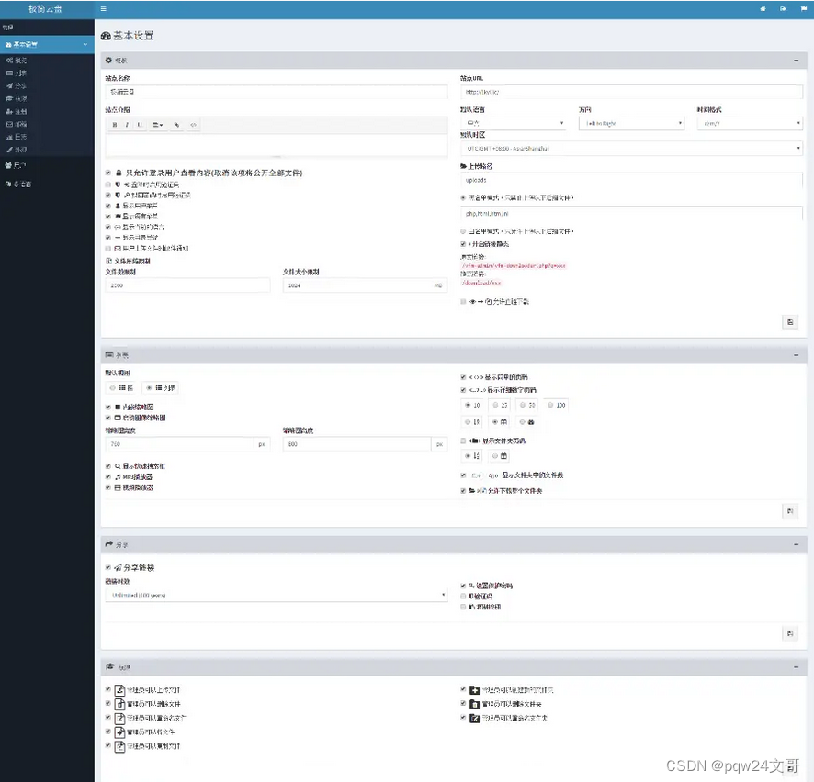
Task: Click the code view icon in editor
Action: click(x=193, y=125)
